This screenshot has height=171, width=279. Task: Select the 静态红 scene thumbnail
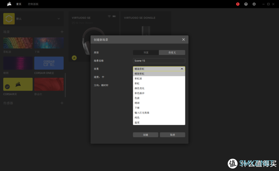49,84
